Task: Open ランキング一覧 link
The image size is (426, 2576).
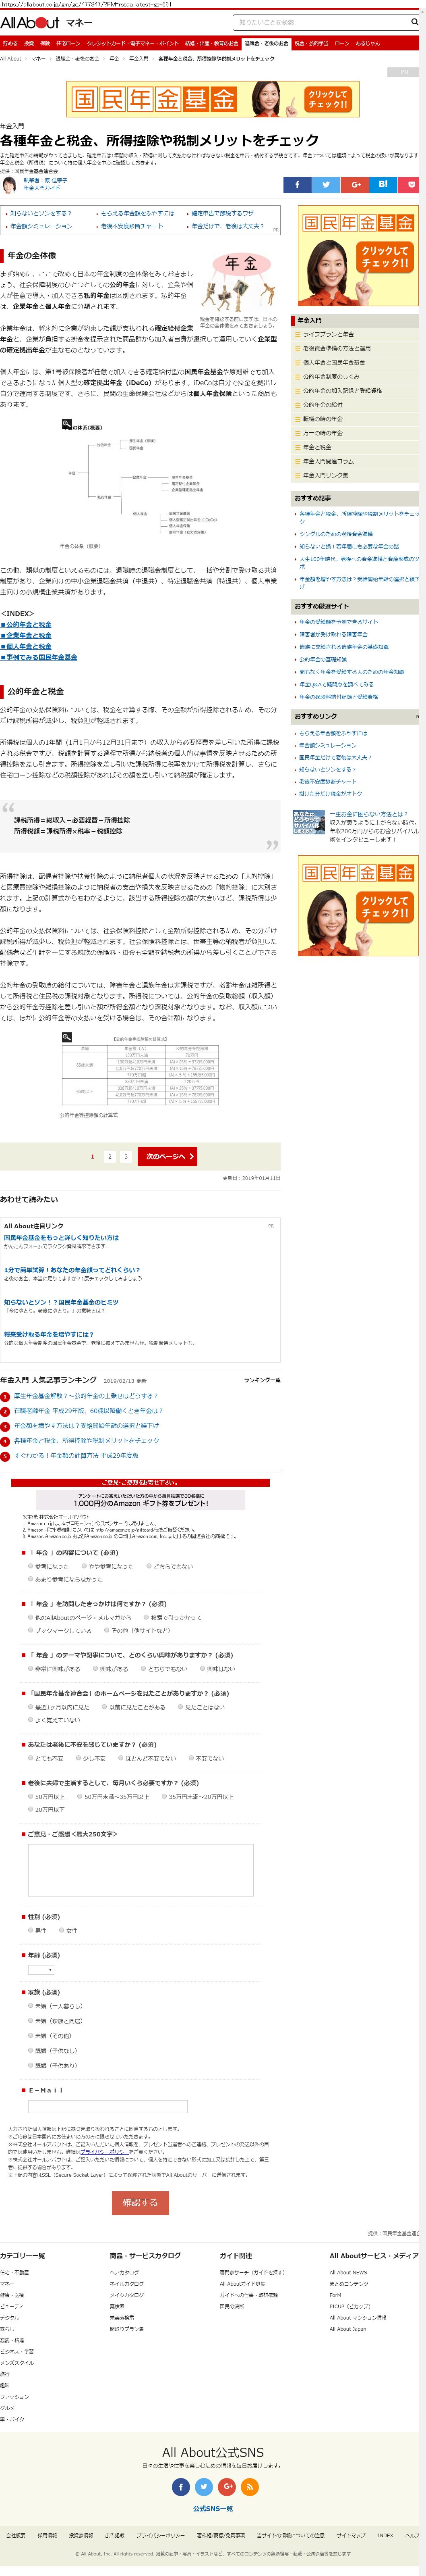Action: (x=263, y=1380)
